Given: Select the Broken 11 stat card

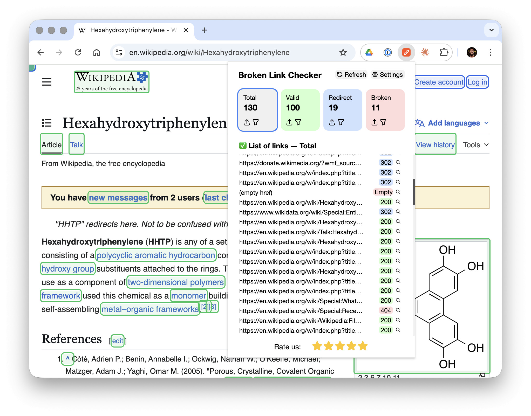Looking at the screenshot, I should 385,110.
